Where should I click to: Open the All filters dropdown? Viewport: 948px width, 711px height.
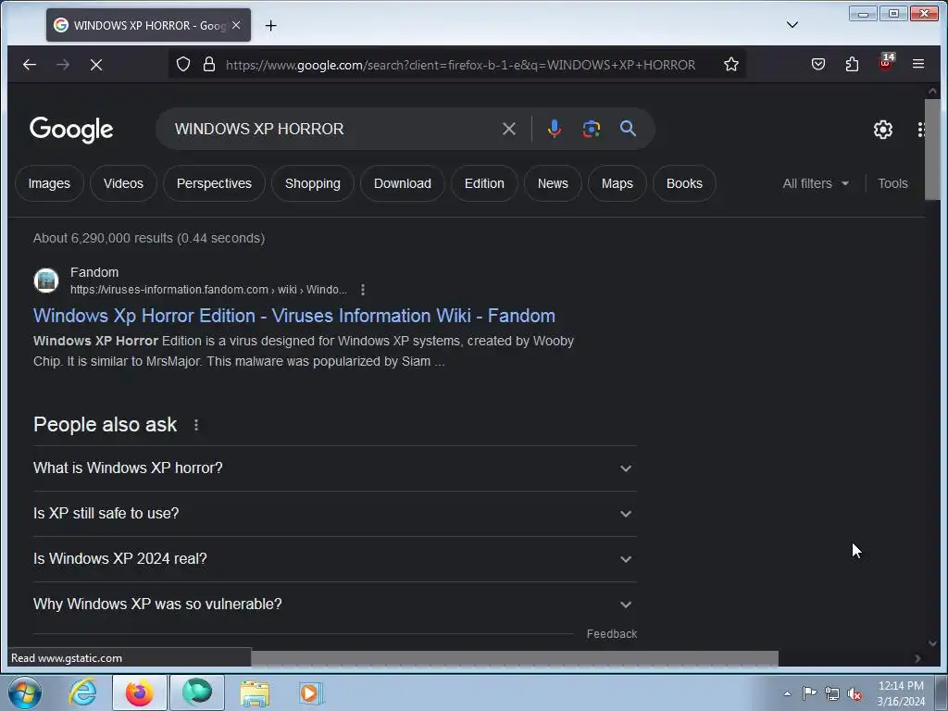coord(816,183)
